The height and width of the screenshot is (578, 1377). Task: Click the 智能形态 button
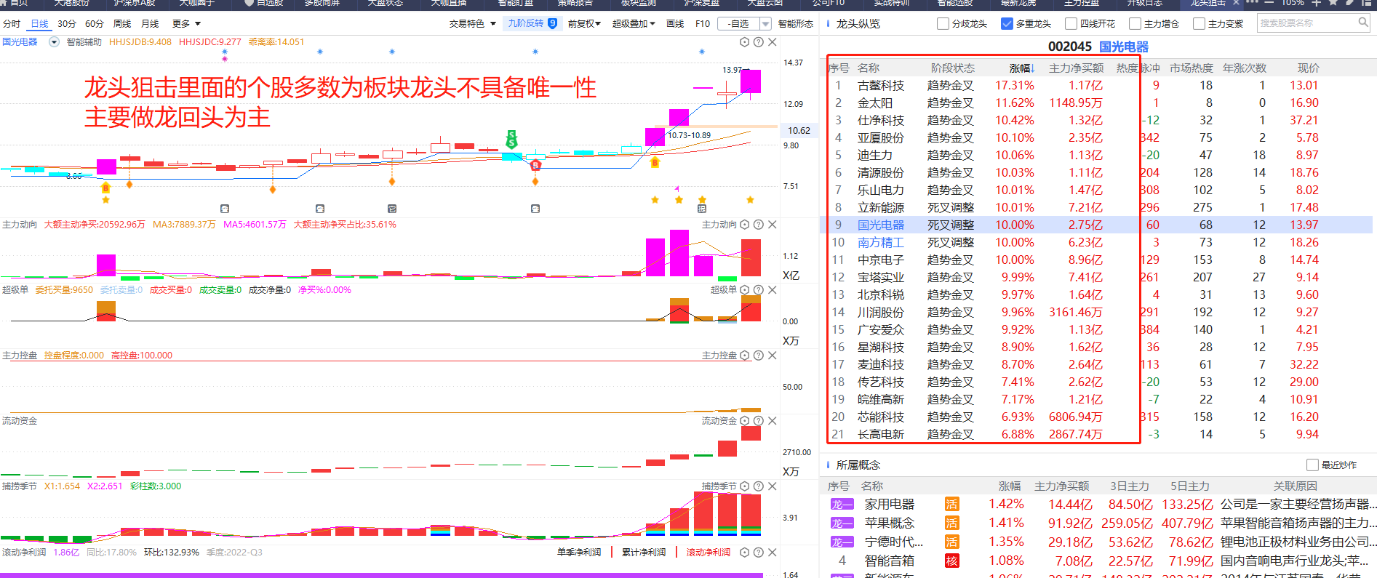coord(796,24)
